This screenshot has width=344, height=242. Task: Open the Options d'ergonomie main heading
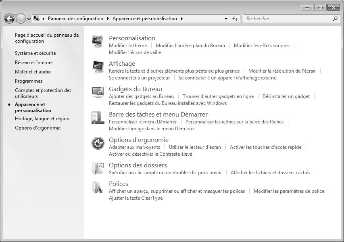139,140
